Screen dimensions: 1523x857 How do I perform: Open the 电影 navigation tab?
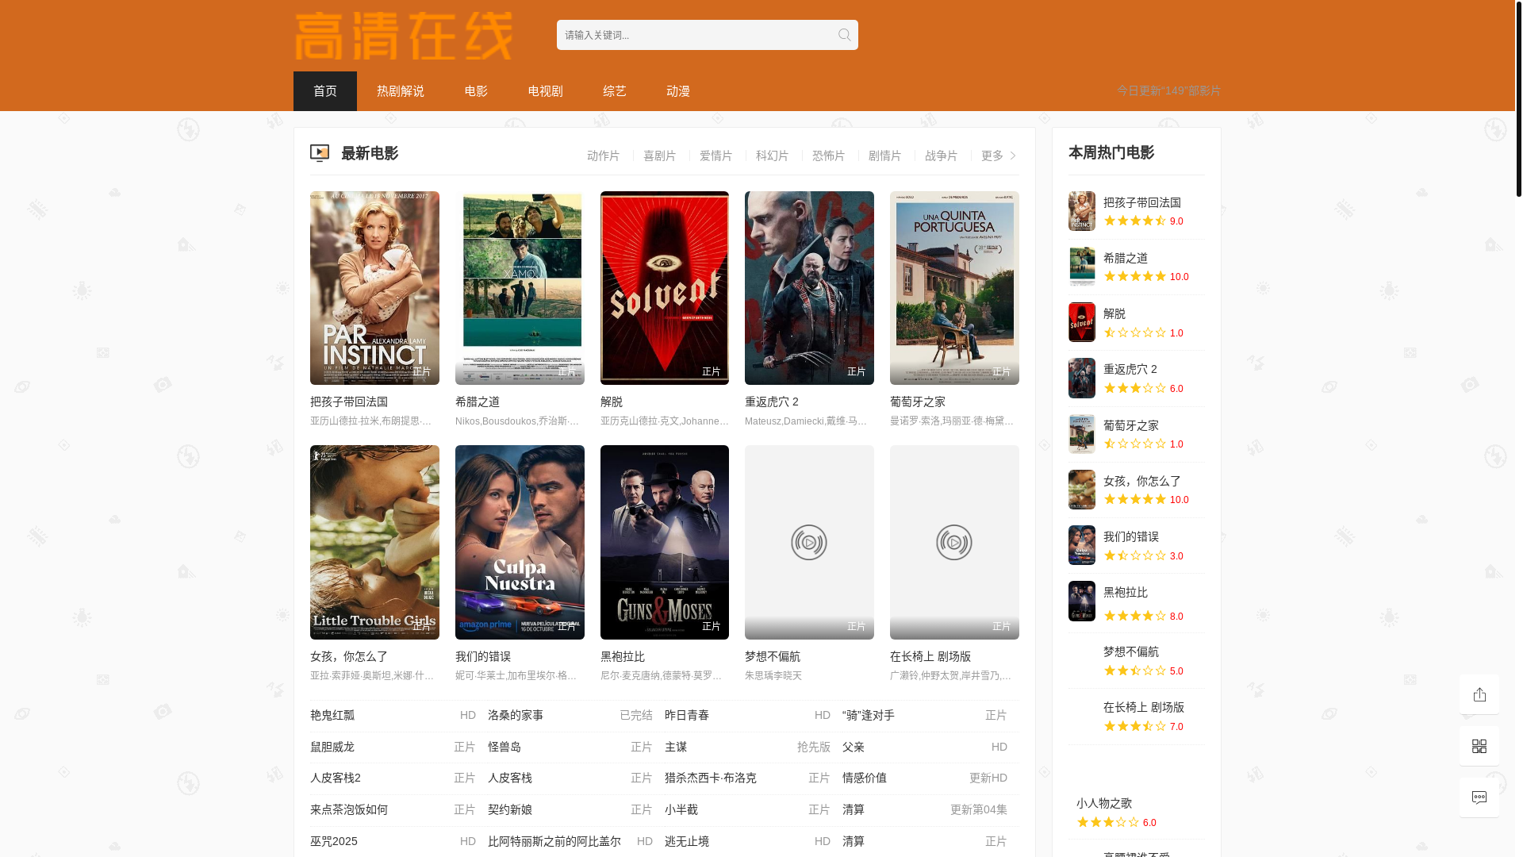coord(476,91)
